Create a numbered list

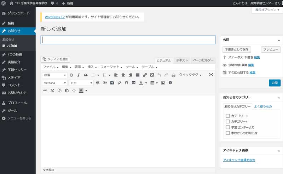click(104, 75)
